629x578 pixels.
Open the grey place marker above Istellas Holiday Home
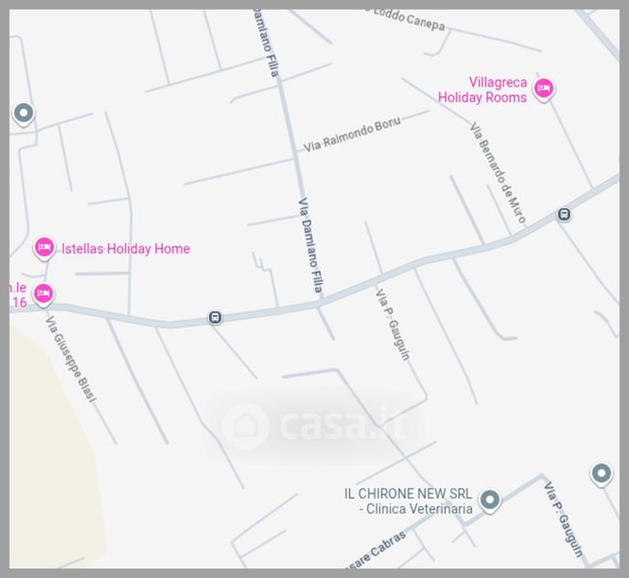click(24, 114)
